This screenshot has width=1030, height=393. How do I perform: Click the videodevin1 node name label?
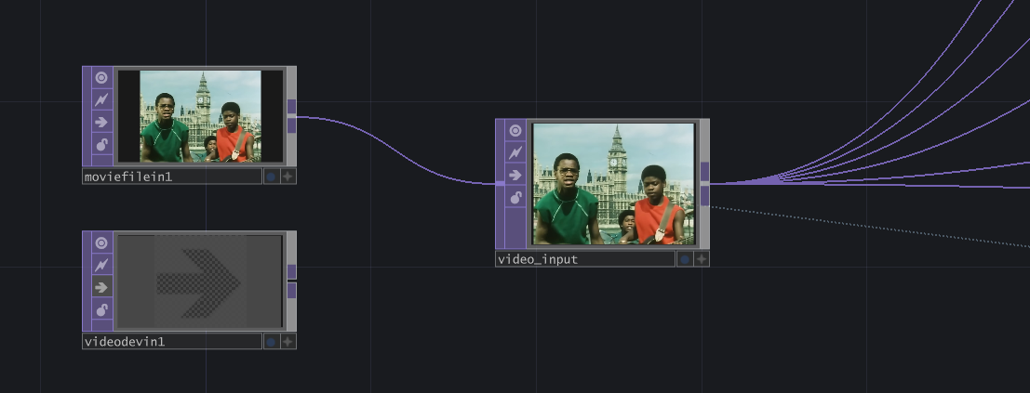pyautogui.click(x=171, y=342)
